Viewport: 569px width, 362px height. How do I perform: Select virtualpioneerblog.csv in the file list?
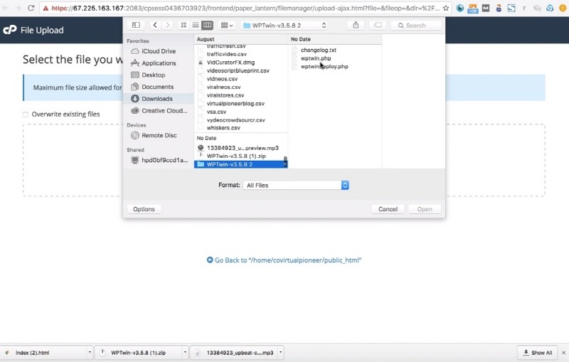[x=235, y=103]
